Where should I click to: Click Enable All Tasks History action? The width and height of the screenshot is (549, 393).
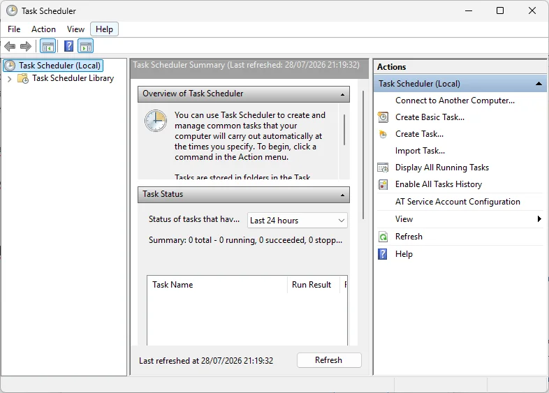click(439, 184)
